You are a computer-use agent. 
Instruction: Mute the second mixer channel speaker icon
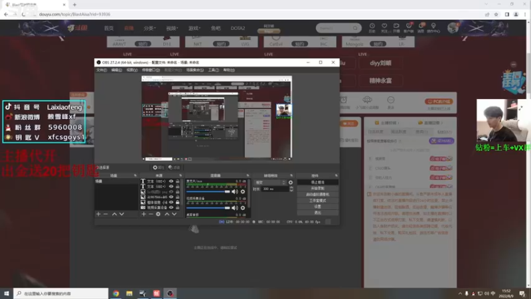coord(234,208)
